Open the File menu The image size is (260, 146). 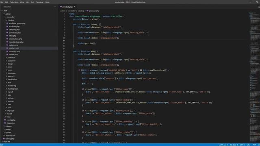click(2, 2)
